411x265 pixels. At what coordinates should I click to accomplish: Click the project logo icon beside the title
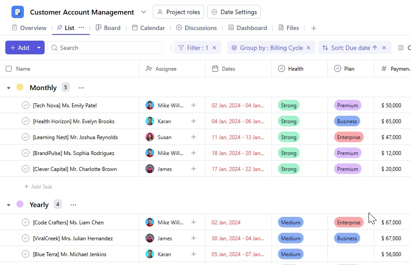[x=18, y=12]
